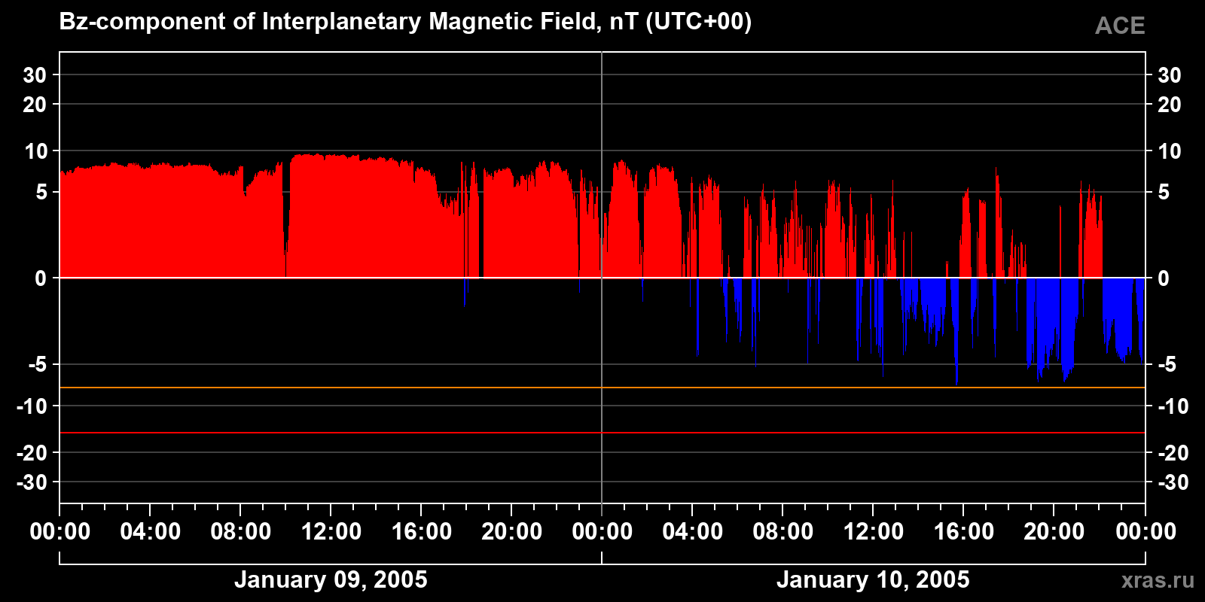
Task: Select the 'January 09, 2005' date label
Action: coord(331,579)
